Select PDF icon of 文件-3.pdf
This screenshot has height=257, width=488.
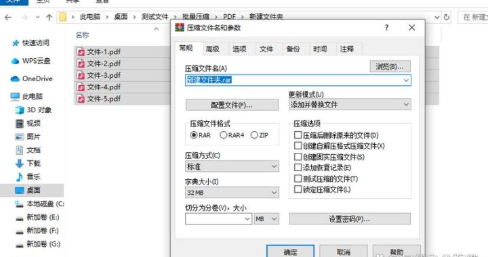coord(81,76)
